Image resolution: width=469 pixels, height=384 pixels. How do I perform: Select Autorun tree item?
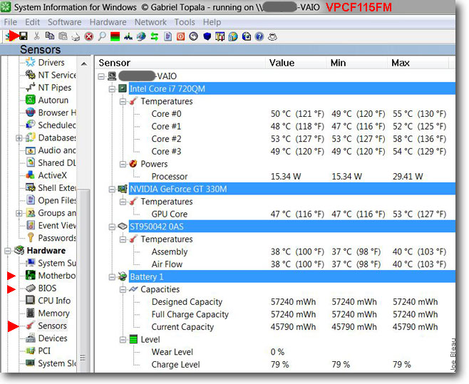pyautogui.click(x=53, y=100)
